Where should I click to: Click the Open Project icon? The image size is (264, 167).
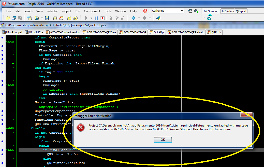point(61,18)
